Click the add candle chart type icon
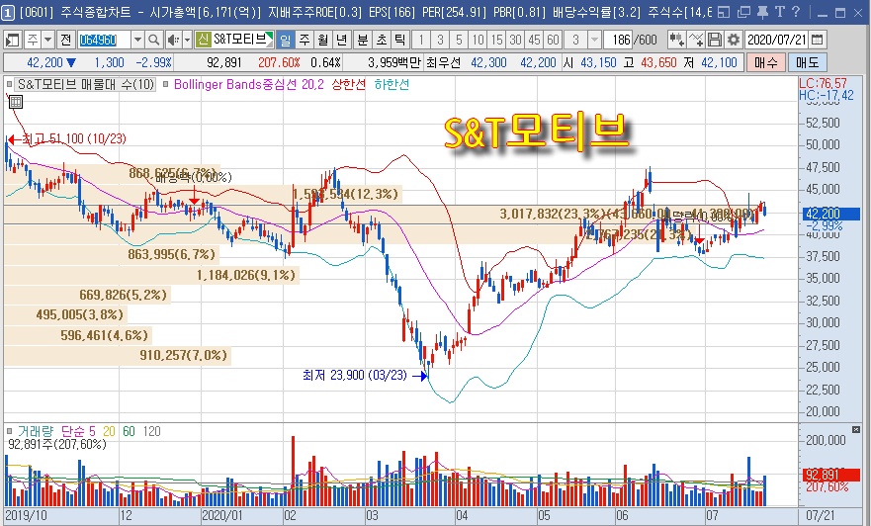This screenshot has height=526, width=871. (x=676, y=40)
